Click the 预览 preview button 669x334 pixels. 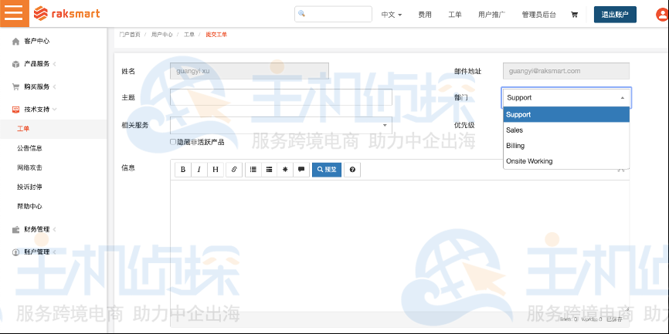(x=327, y=170)
